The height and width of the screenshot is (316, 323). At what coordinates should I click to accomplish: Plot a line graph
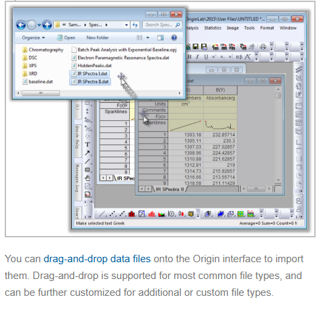pos(102,214)
